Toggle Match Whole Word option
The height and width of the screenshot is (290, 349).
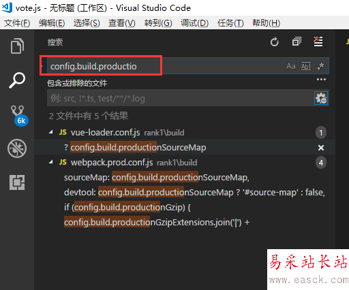(x=306, y=66)
